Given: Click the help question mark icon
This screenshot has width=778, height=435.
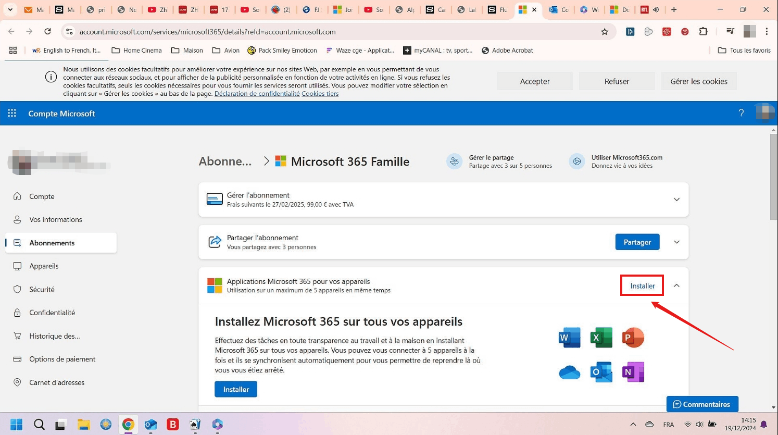Looking at the screenshot, I should click(741, 113).
